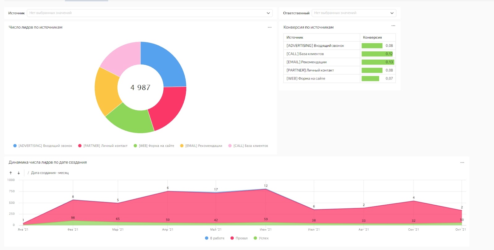This screenshot has height=250, width=494.
Task: Click the Сен '21 axis label
Action: [413, 230]
